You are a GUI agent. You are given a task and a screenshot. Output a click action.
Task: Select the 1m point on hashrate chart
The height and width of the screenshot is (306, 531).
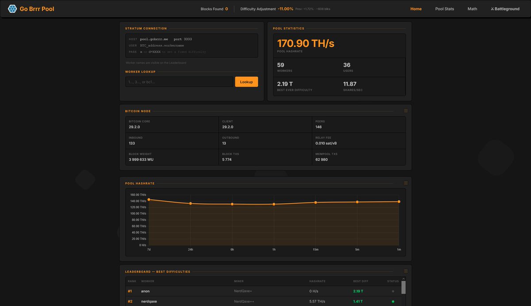399,201
